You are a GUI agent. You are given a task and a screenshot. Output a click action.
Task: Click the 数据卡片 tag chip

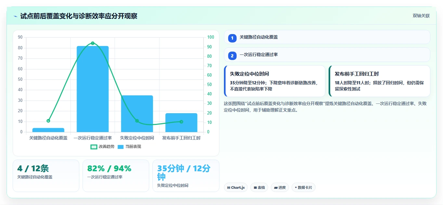tap(304, 187)
